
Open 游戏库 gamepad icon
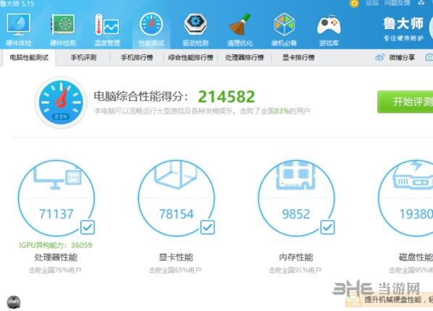329,25
